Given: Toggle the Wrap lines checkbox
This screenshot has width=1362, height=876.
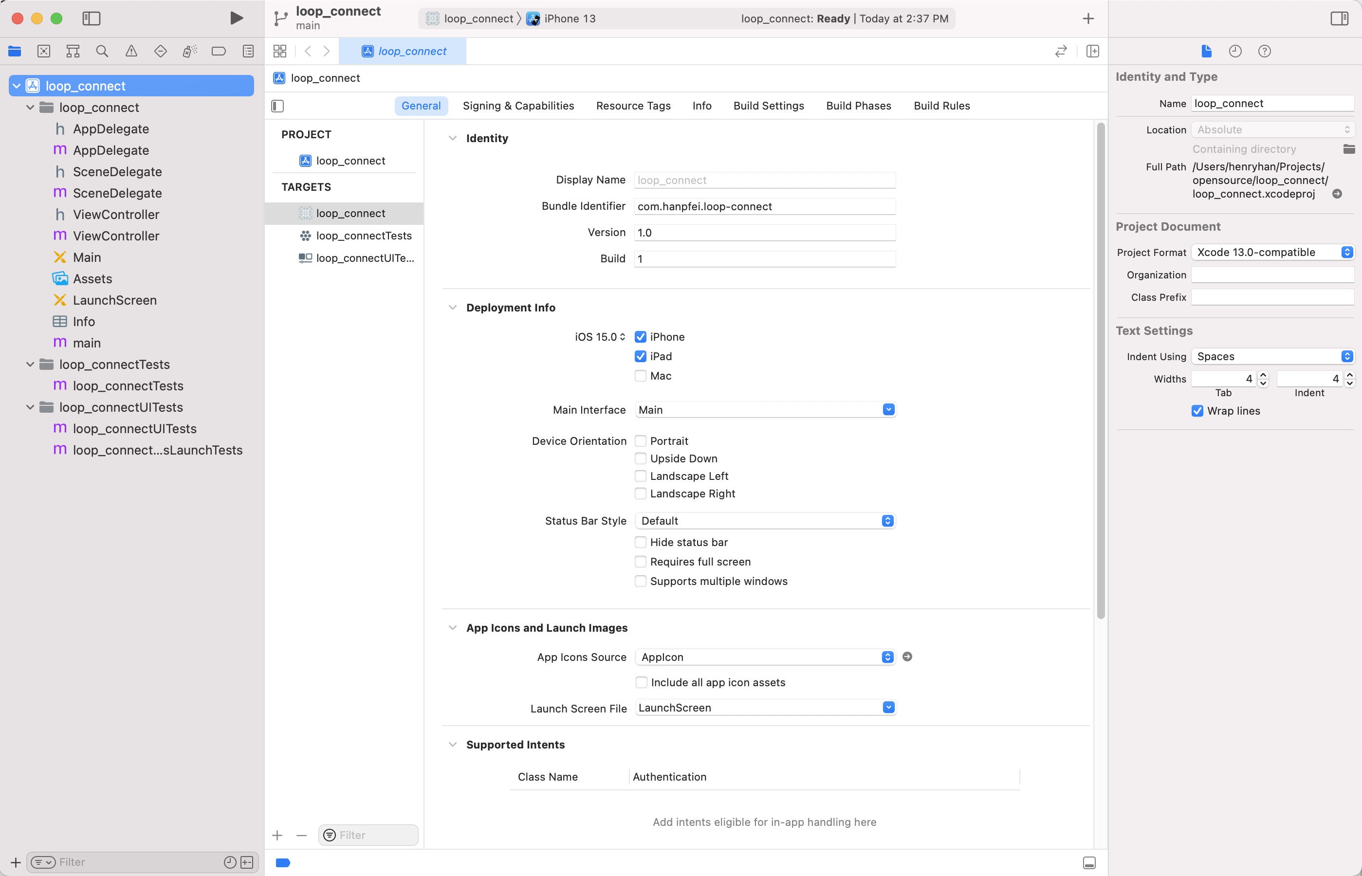Looking at the screenshot, I should point(1197,411).
